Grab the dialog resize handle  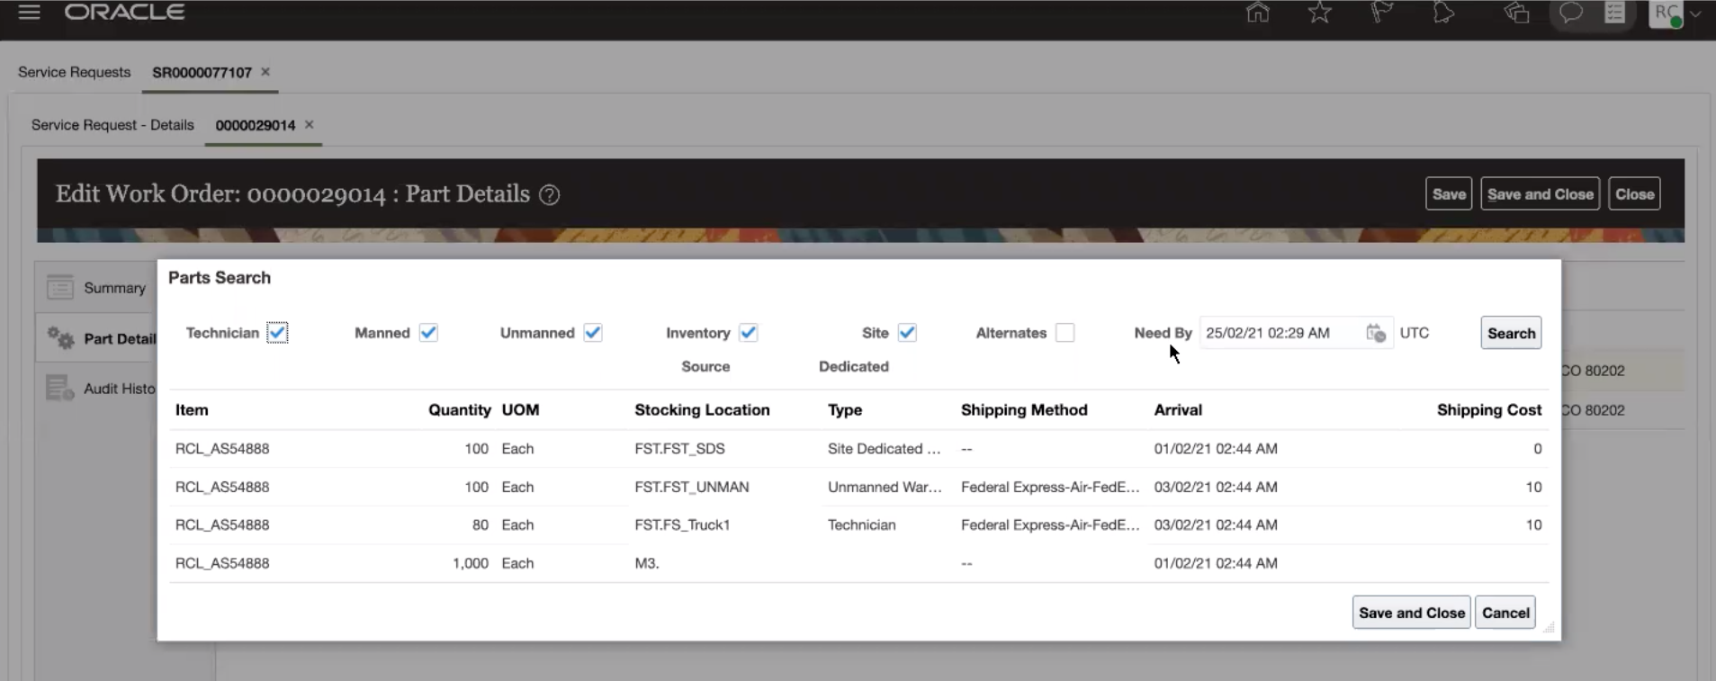1549,627
